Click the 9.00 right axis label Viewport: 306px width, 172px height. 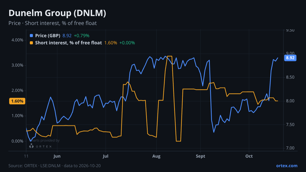[x=290, y=54]
